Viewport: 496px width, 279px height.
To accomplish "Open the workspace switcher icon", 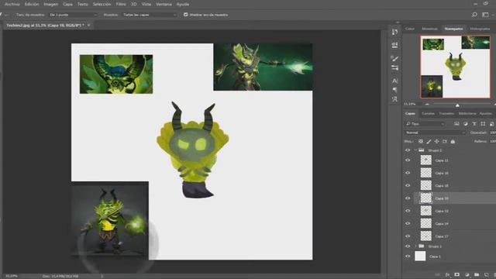I will tap(485, 15).
